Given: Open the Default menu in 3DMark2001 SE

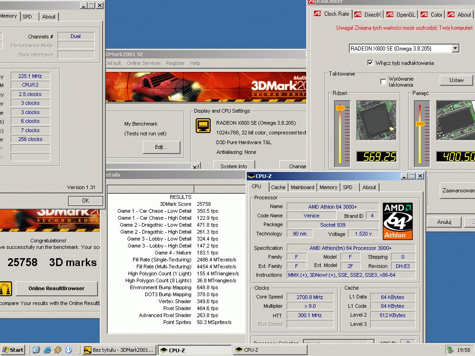Looking at the screenshot, I should point(113,63).
